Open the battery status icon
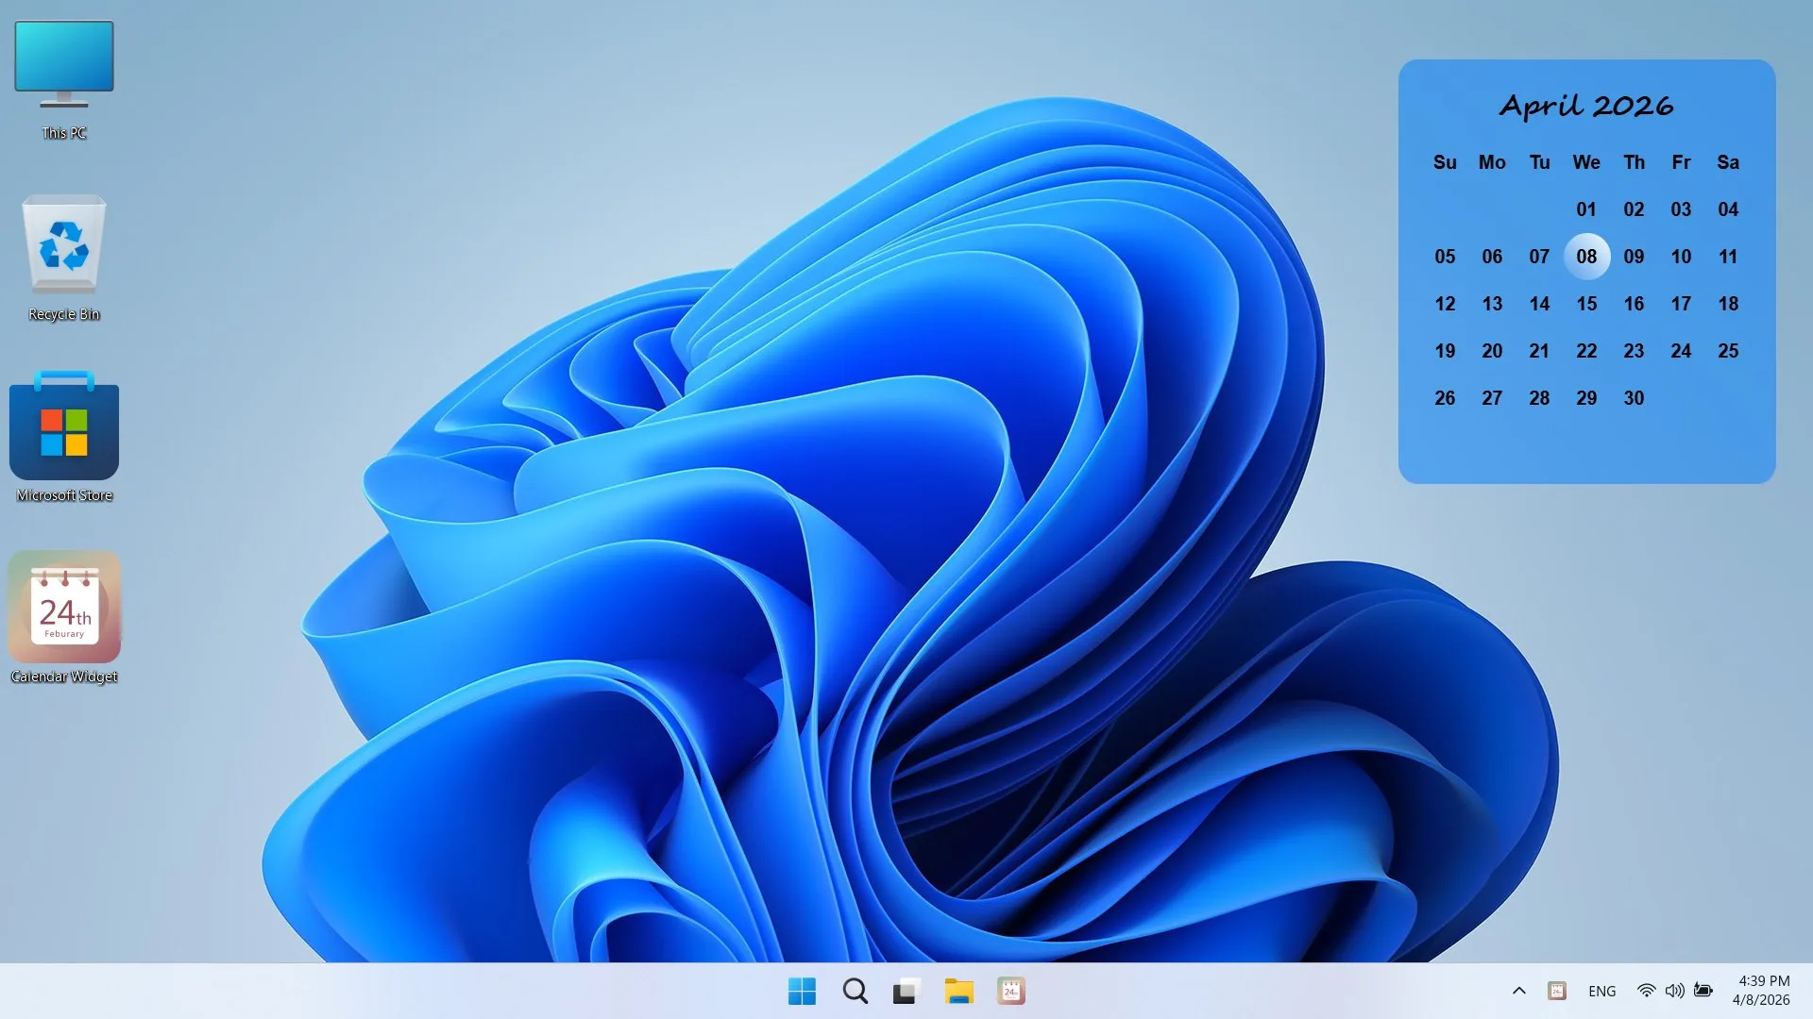 [x=1703, y=991]
